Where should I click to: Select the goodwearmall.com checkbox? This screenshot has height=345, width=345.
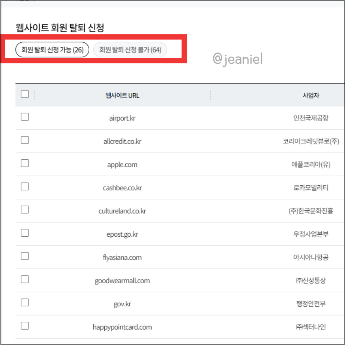click(x=24, y=279)
